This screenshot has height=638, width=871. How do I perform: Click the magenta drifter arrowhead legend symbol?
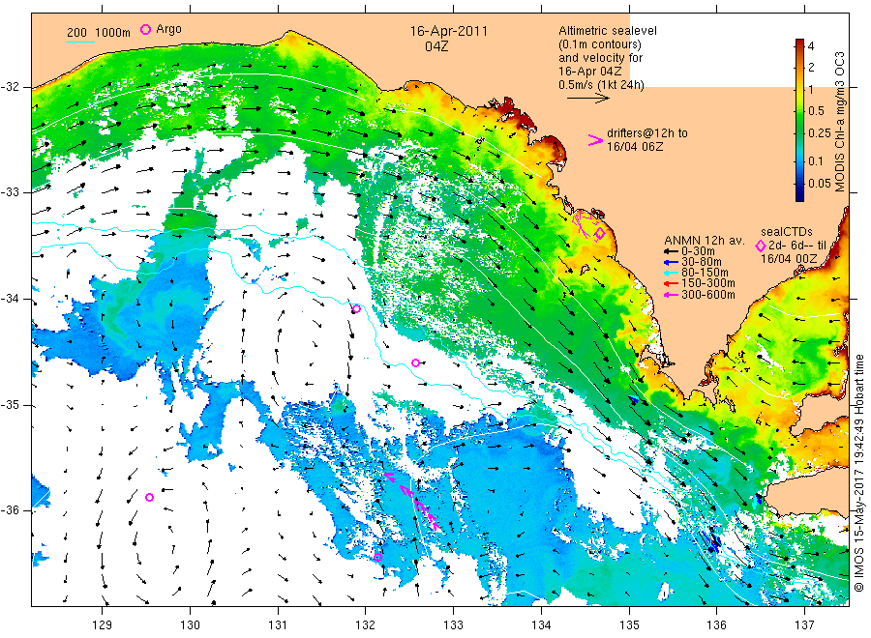click(x=595, y=140)
